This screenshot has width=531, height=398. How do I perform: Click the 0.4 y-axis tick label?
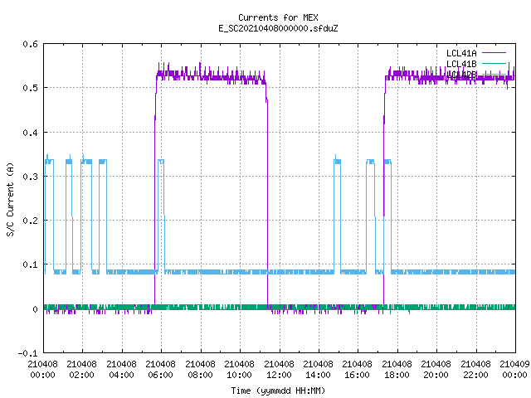30,133
